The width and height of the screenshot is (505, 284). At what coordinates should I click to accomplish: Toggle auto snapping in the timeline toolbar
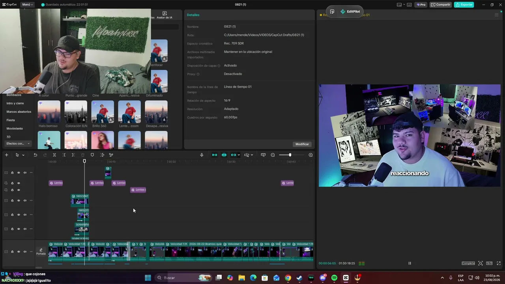(224, 155)
